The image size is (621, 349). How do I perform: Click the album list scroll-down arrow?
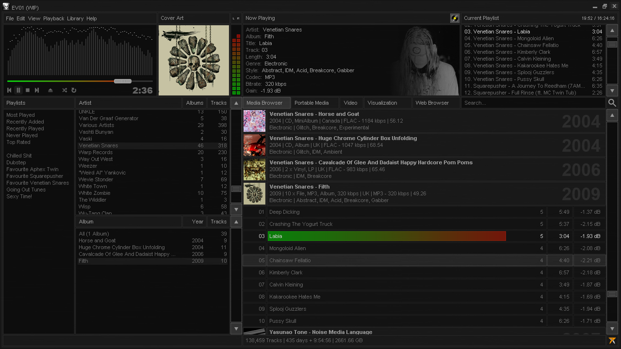coord(236,329)
